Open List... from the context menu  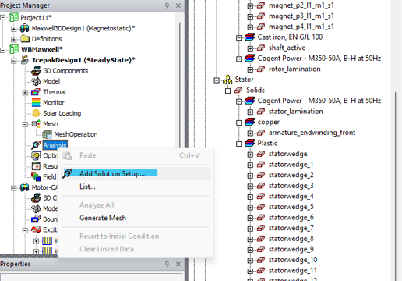[x=87, y=187]
